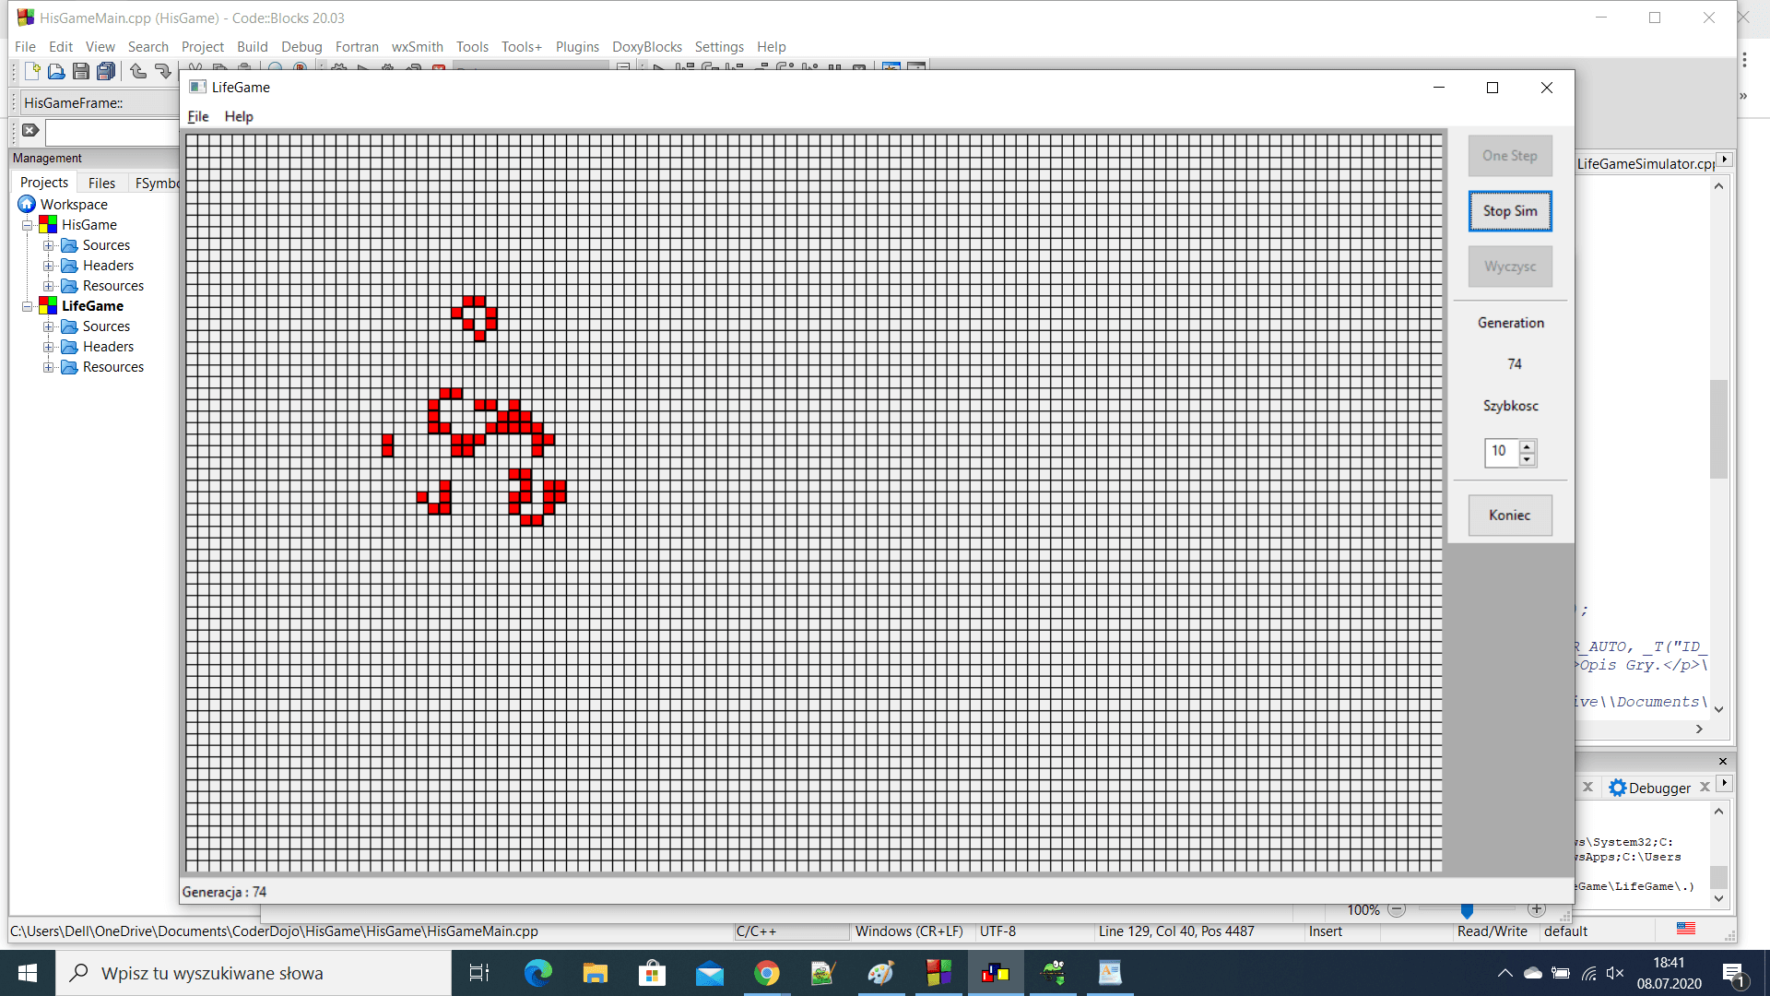
Task: Click the Wi-Fi network tray icon
Action: pos(1588,973)
